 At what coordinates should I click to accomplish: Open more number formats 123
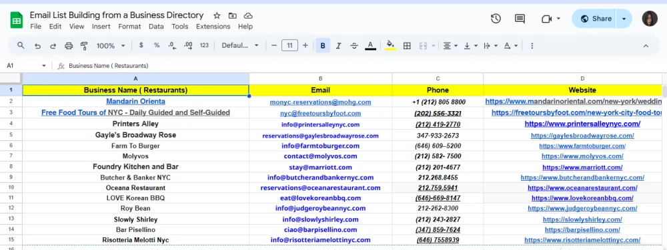pyautogui.click(x=204, y=45)
